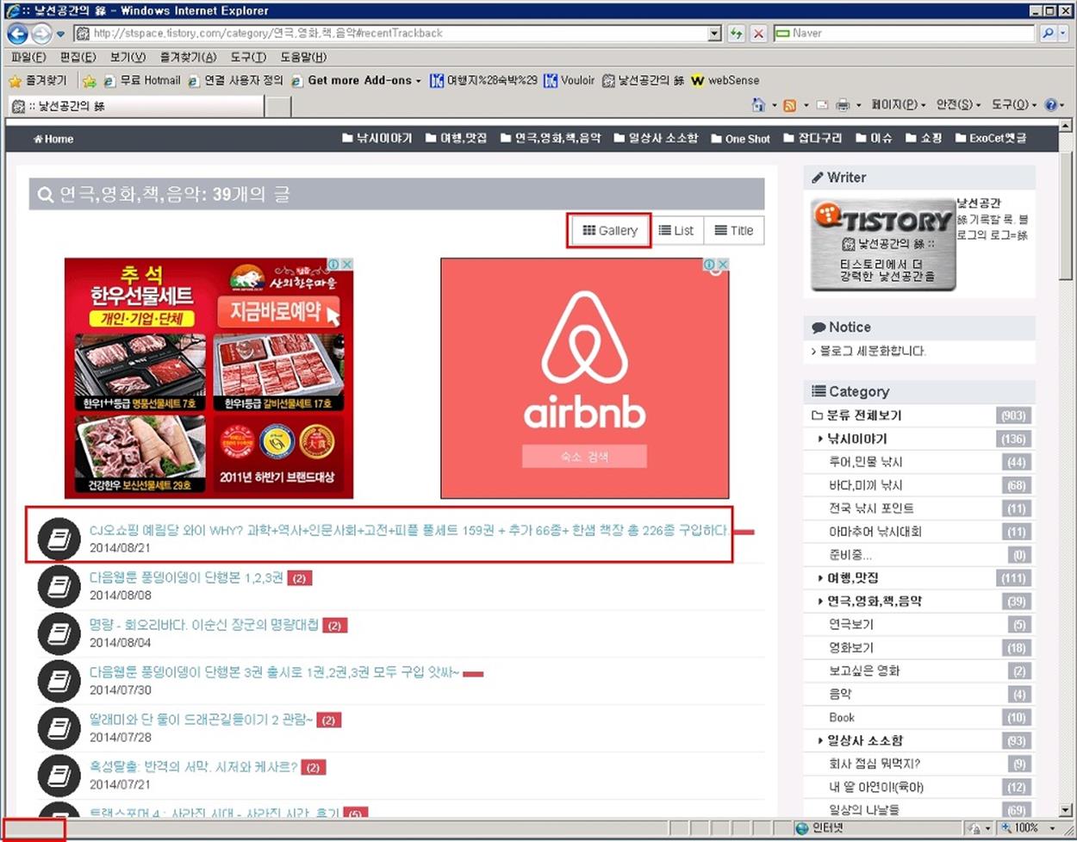Open the 도구(T) menu in menu bar
This screenshot has height=842, width=1077.
pyautogui.click(x=248, y=57)
